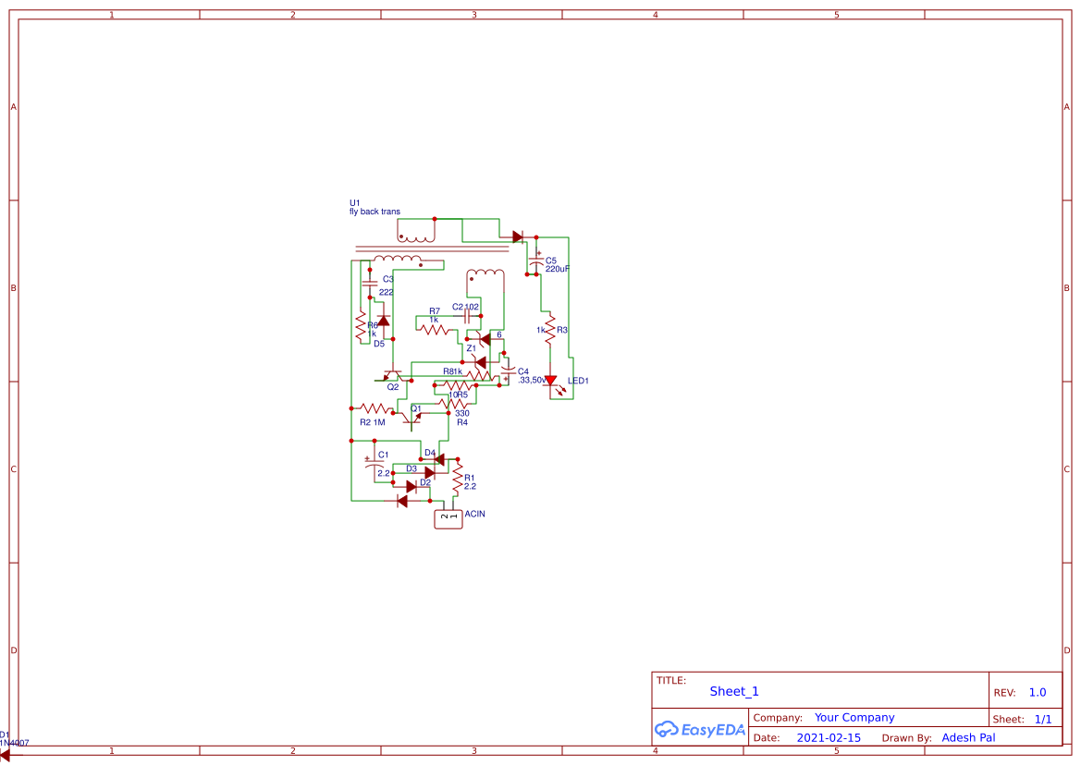
Task: Click capacitor C3 222 symbol
Action: pyautogui.click(x=369, y=283)
